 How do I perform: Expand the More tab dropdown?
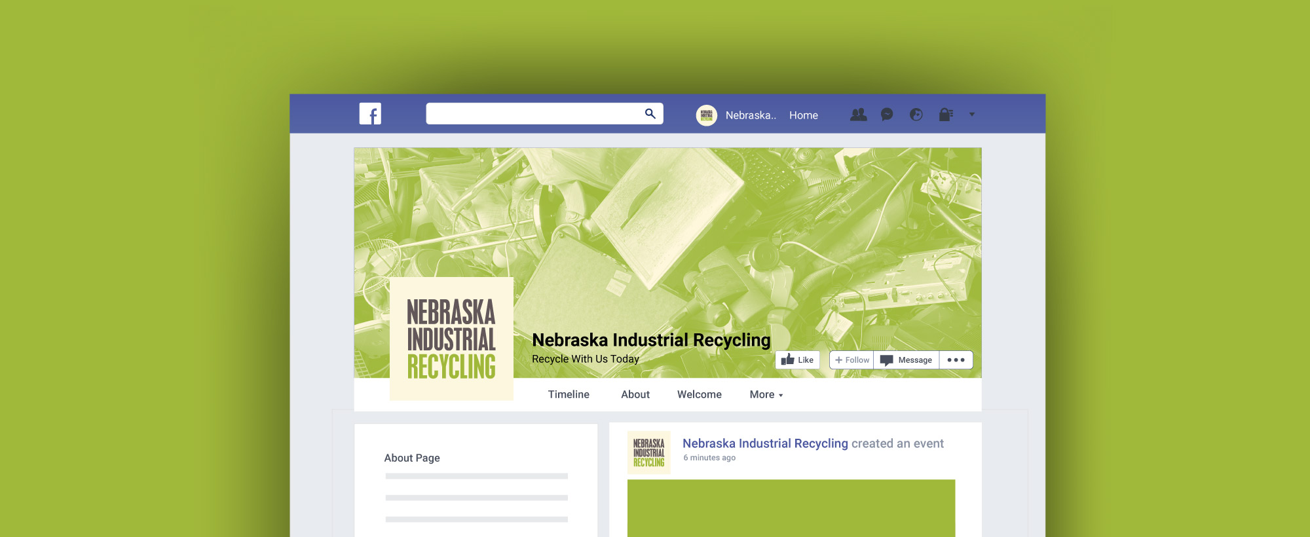[766, 394]
